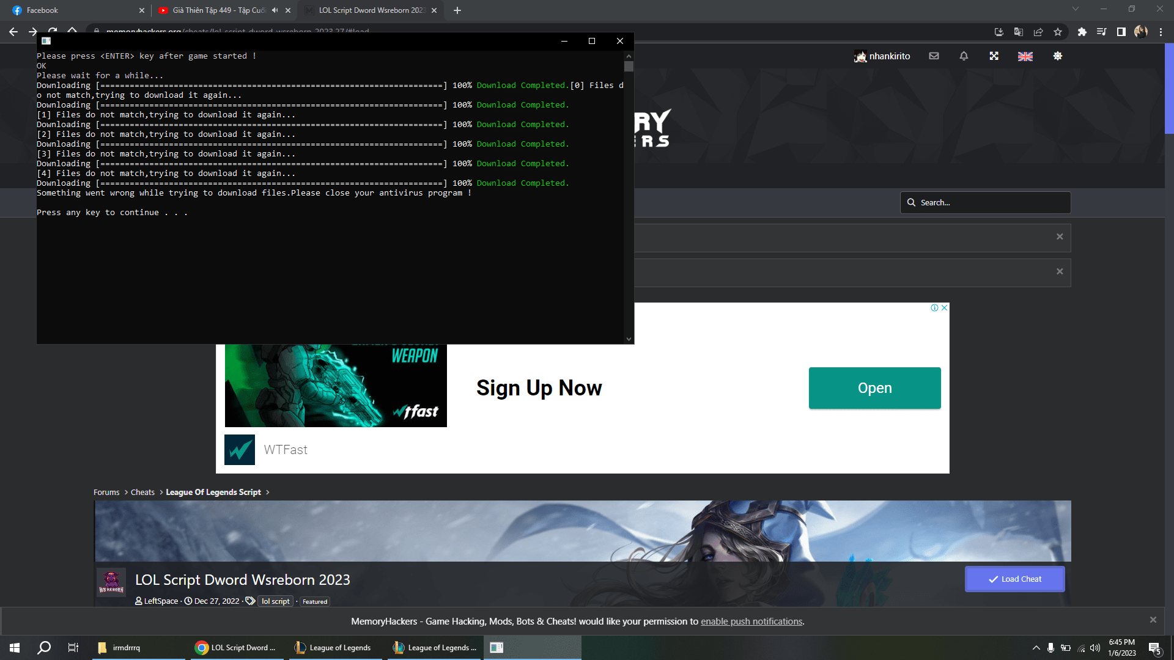The height and width of the screenshot is (660, 1174).
Task: Open the forum inbox envelope icon
Action: tap(934, 56)
